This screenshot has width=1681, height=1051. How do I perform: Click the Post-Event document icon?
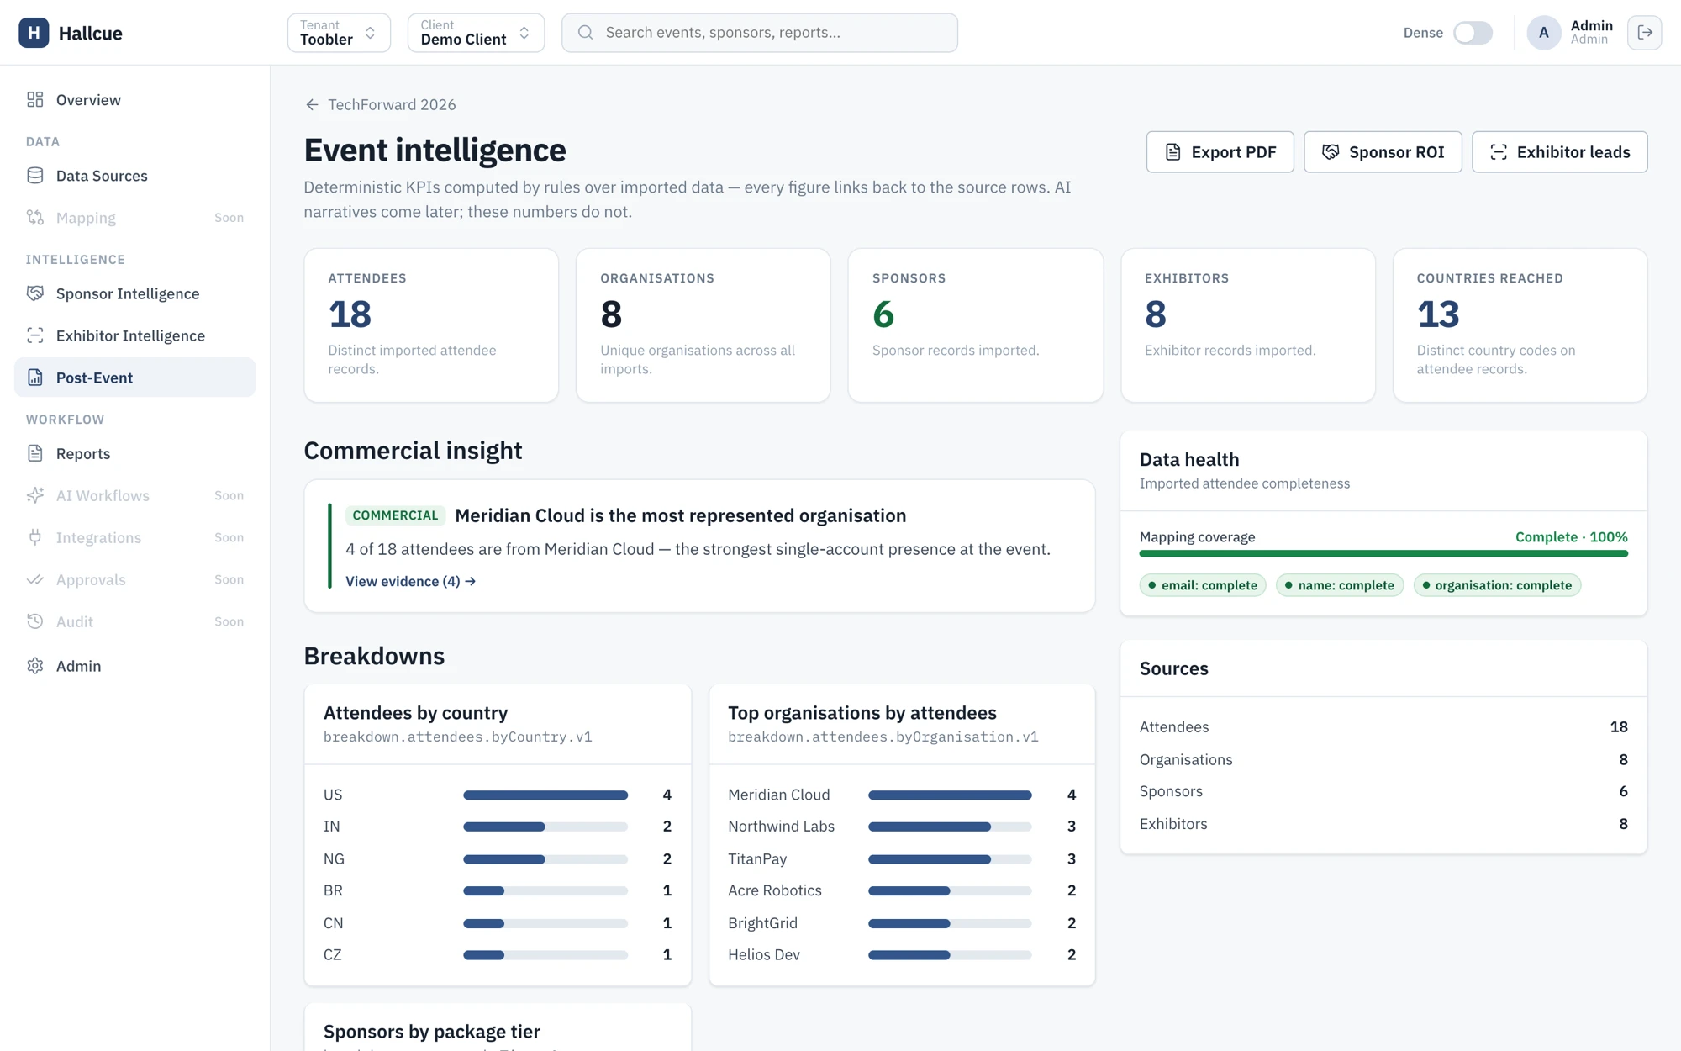(x=35, y=377)
